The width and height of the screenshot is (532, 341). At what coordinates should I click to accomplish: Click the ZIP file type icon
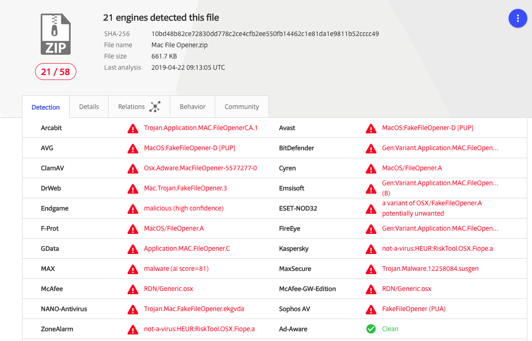56,34
